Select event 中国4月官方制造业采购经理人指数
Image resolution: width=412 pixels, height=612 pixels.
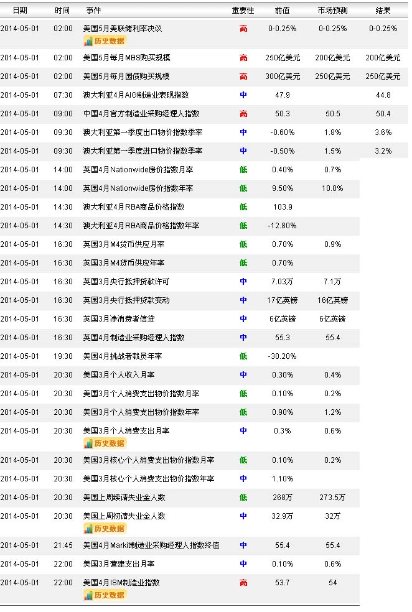[x=141, y=114]
